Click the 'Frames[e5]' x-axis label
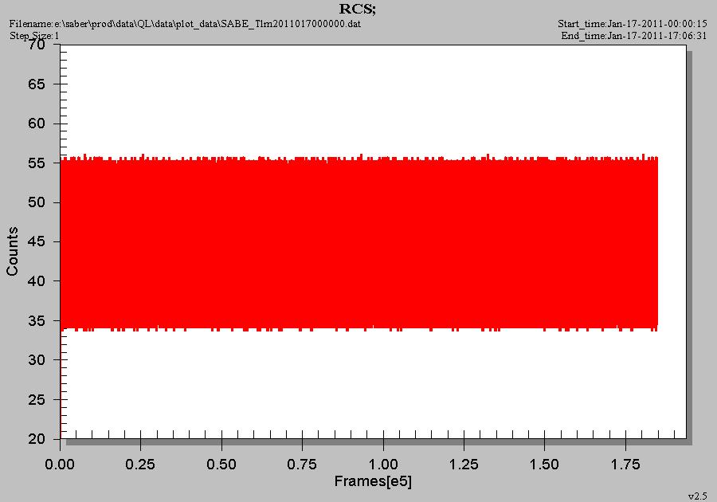717x502 pixels. point(373,481)
